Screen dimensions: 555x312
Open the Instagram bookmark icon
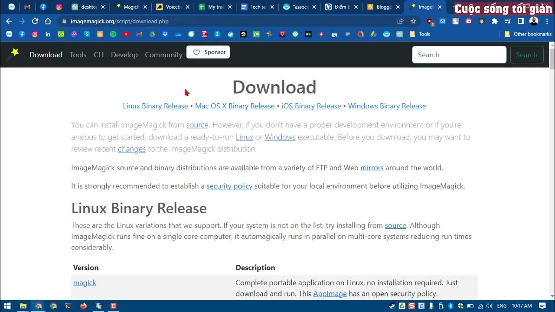point(35,34)
